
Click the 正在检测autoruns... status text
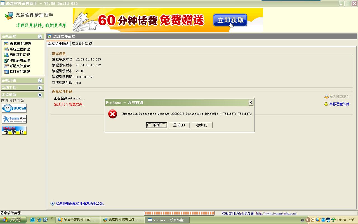(x=70, y=98)
